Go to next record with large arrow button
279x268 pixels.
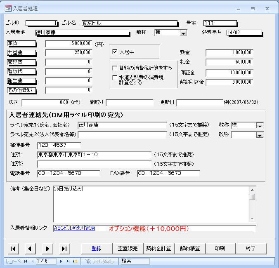(x=47, y=249)
